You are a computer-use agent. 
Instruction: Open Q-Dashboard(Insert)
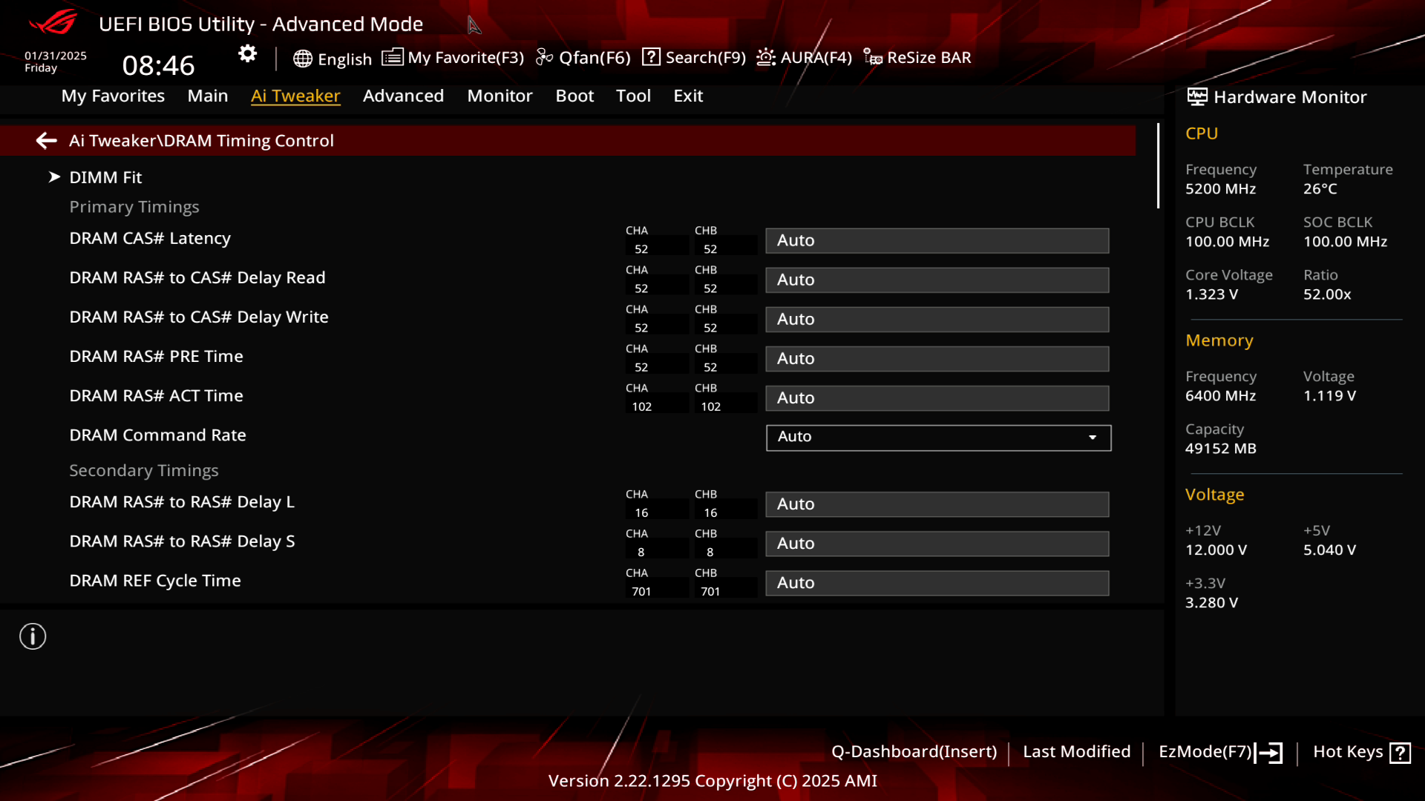(x=914, y=752)
